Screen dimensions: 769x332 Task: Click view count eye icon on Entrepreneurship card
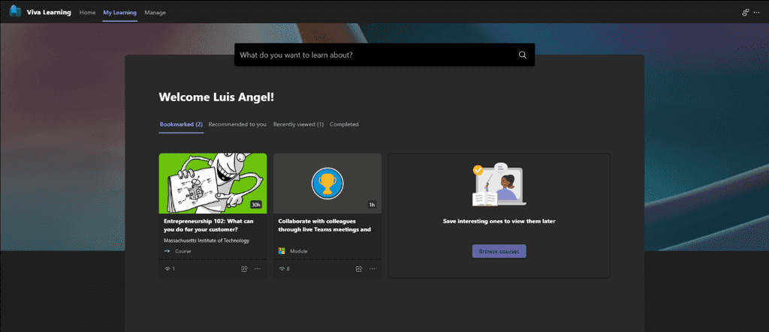167,269
